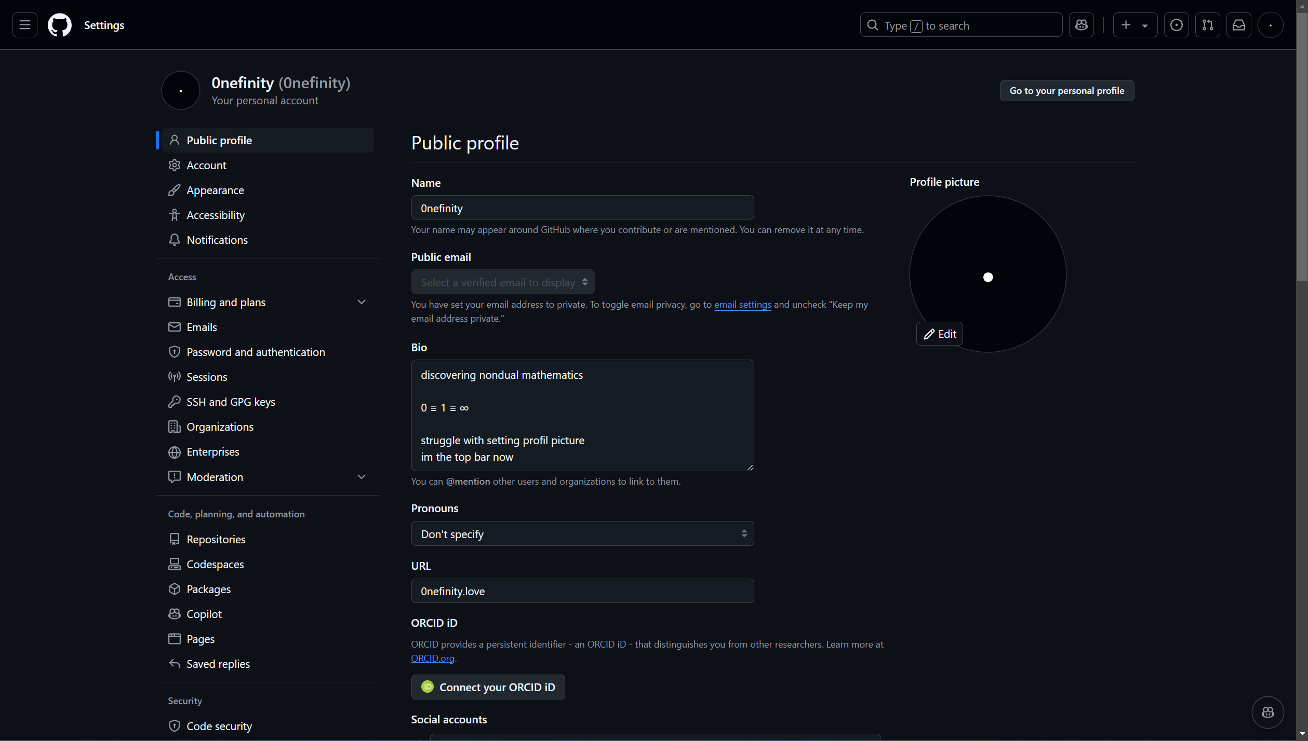Image resolution: width=1308 pixels, height=741 pixels.
Task: Expand Billing and plans section
Action: click(268, 302)
